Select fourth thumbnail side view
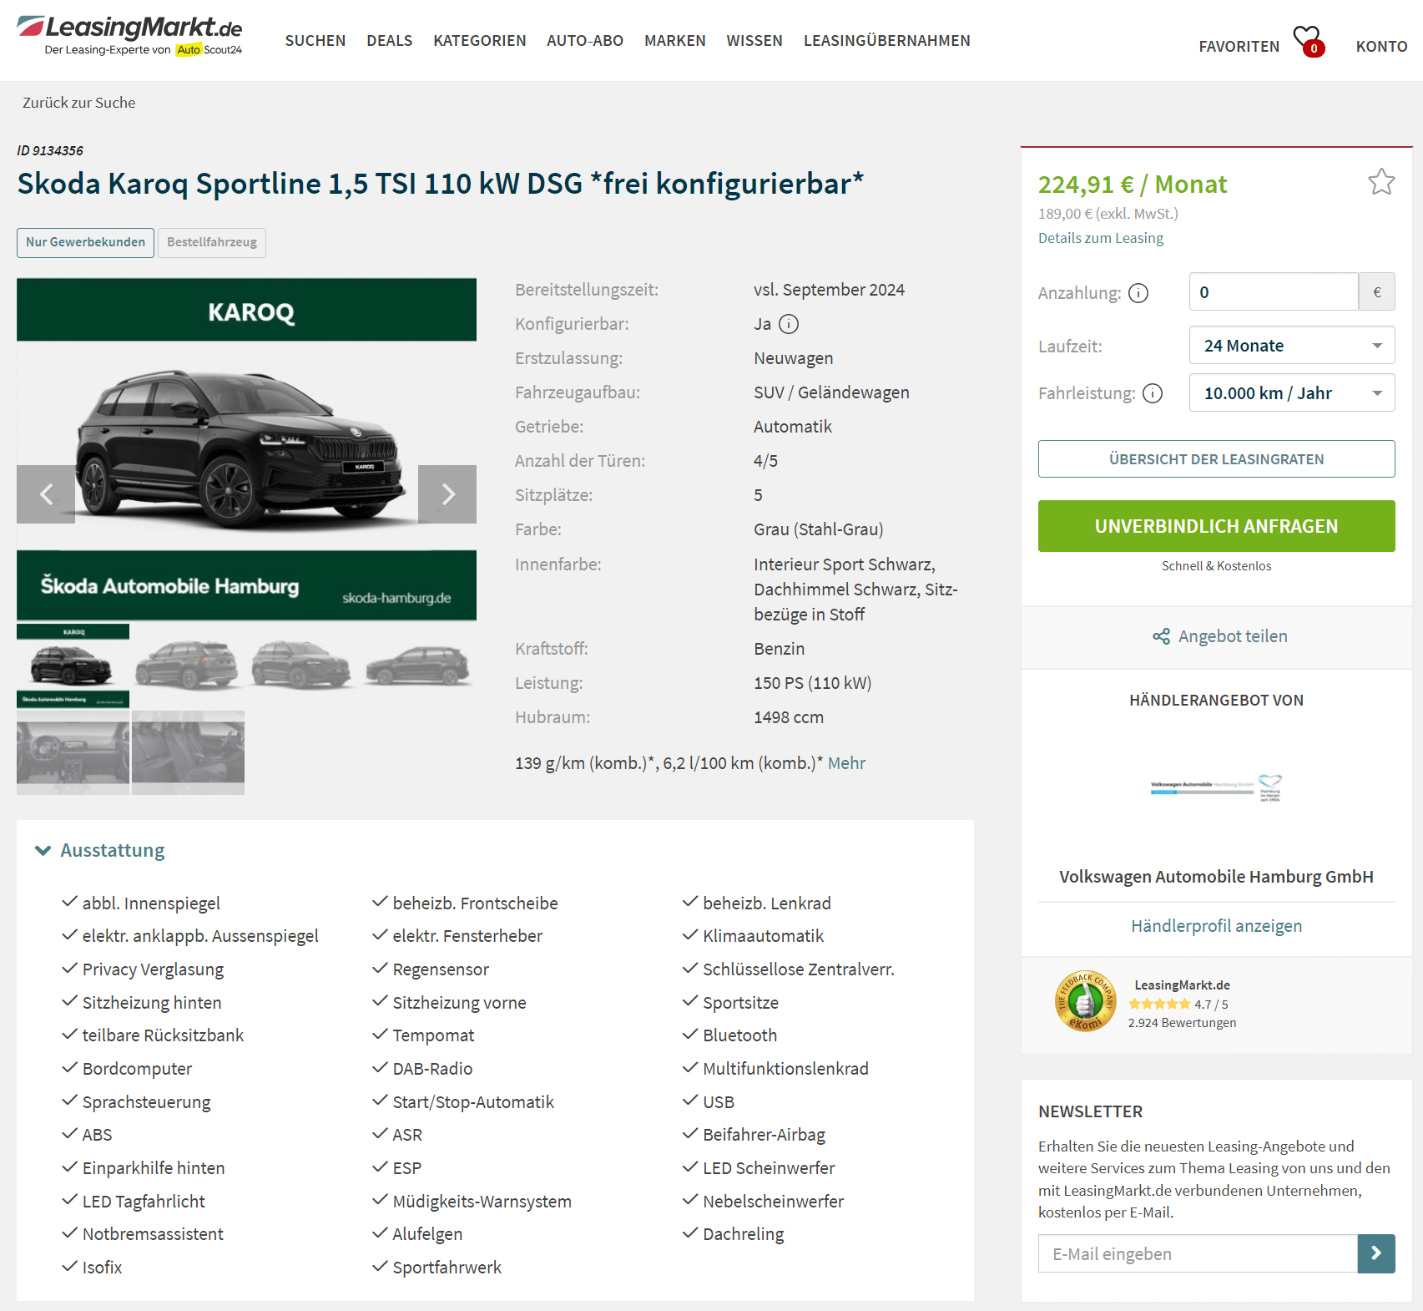 coord(417,666)
